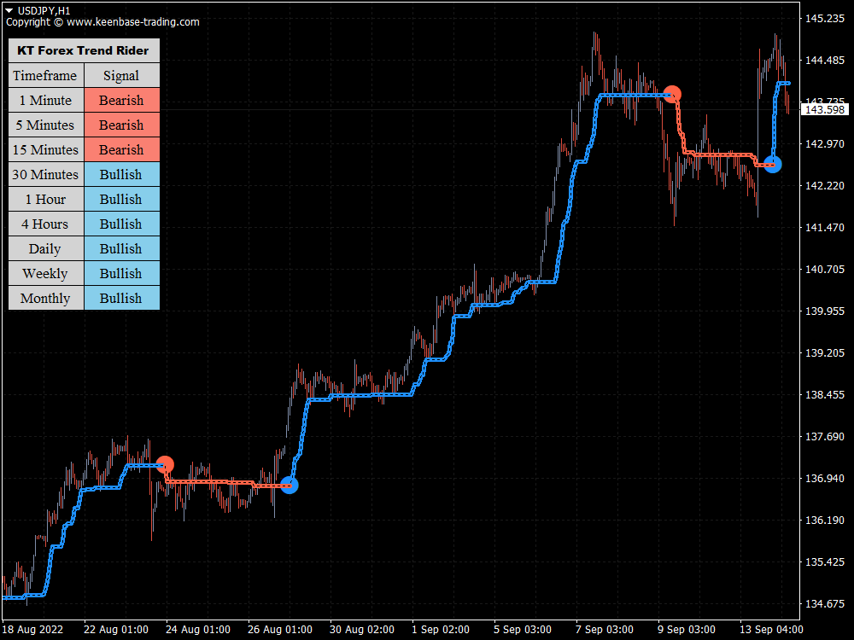Image resolution: width=854 pixels, height=640 pixels.
Task: Click the Bearish signal for 15 Minutes
Action: pos(122,149)
